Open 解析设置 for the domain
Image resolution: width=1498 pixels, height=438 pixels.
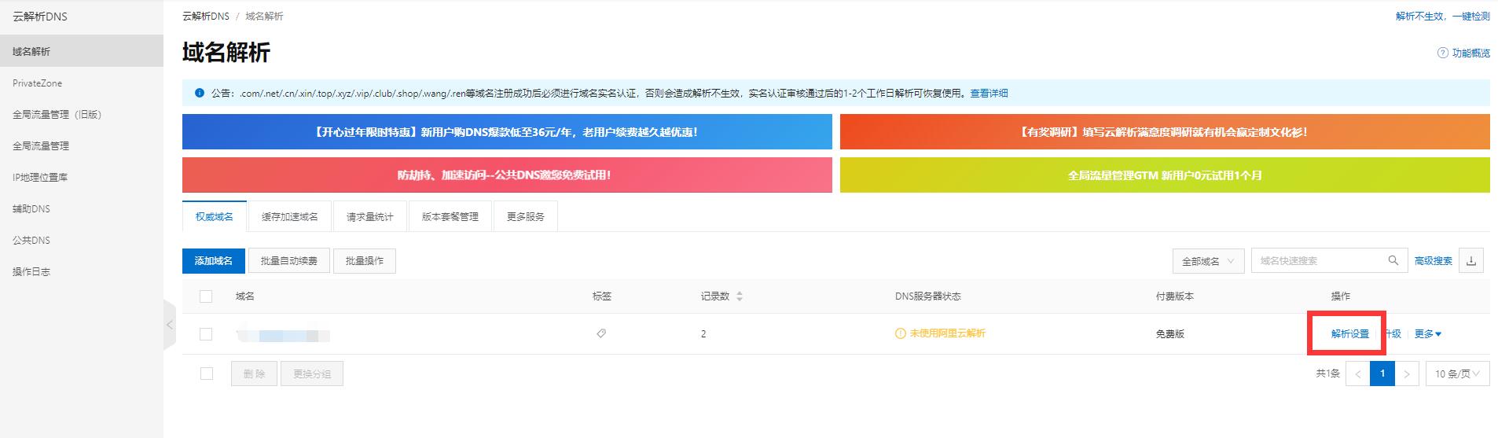(1349, 334)
